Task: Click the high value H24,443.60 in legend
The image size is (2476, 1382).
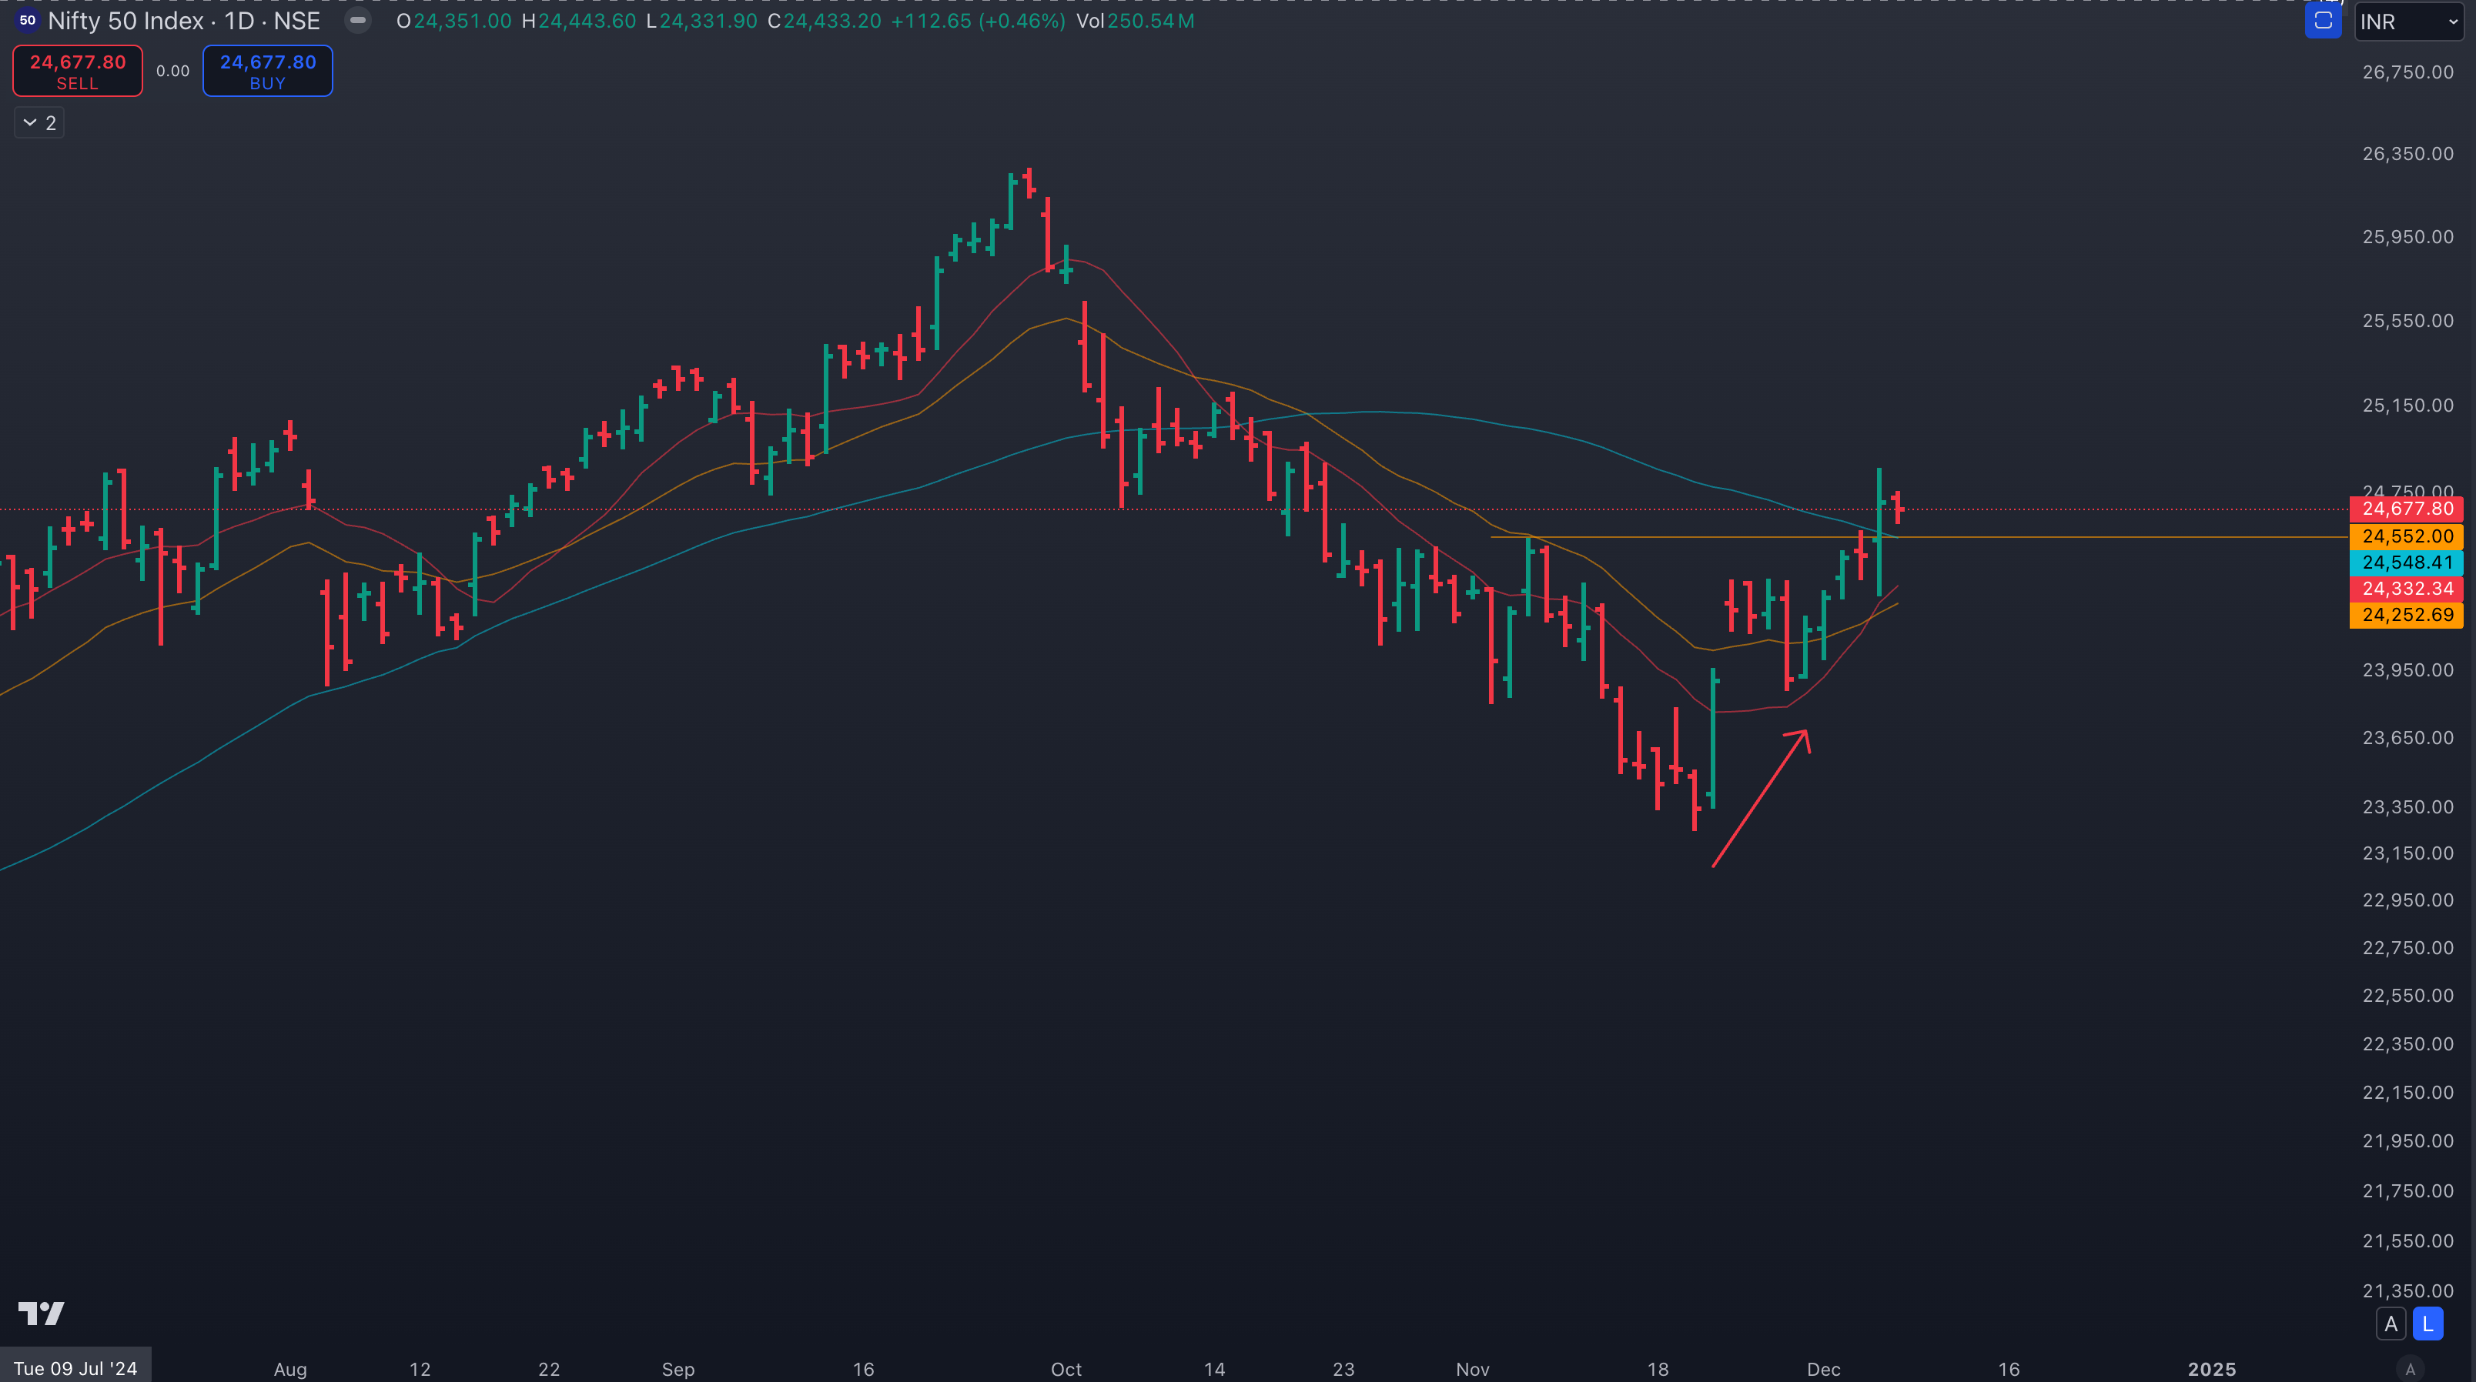Action: (x=579, y=21)
